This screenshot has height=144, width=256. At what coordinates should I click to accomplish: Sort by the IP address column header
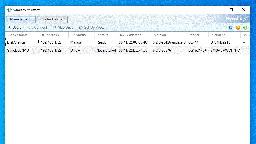coord(54,35)
